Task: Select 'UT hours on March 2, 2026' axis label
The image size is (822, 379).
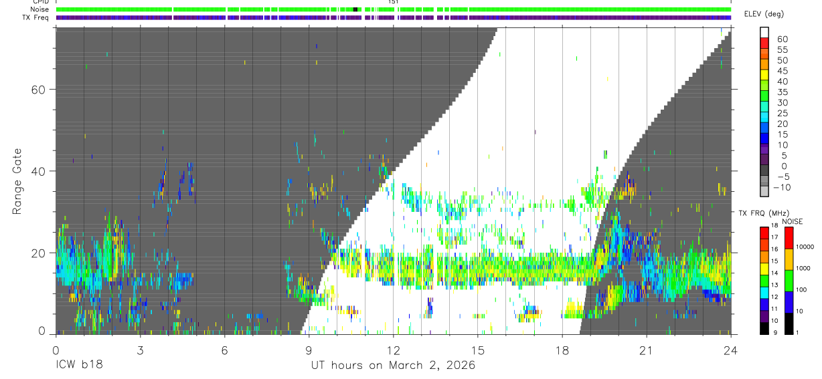Action: click(x=393, y=366)
